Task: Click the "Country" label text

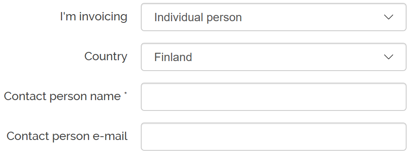Action: (x=106, y=56)
